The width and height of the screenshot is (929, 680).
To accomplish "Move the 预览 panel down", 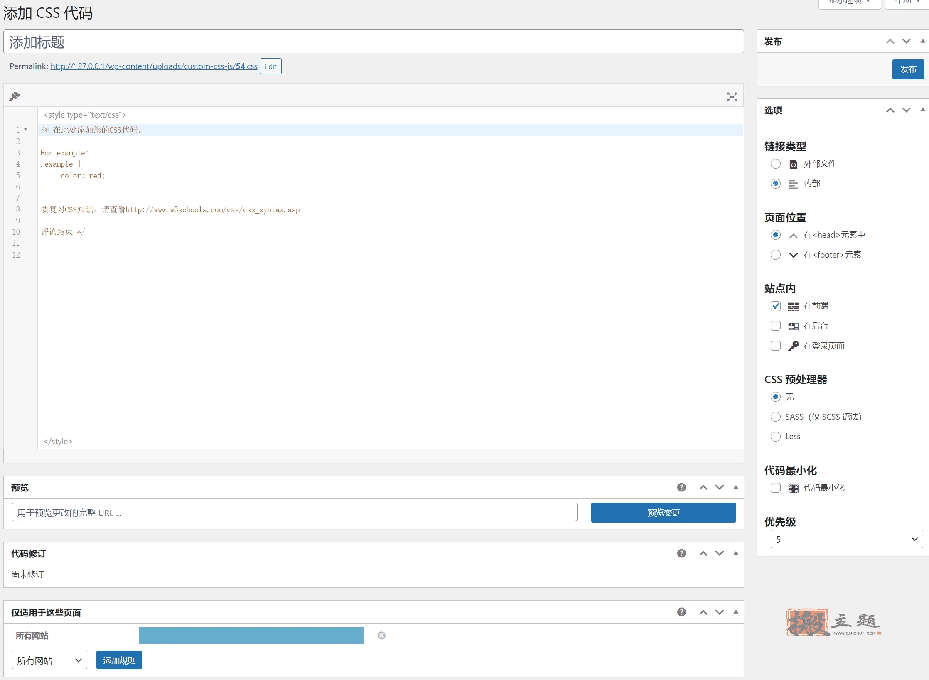I will coord(720,487).
